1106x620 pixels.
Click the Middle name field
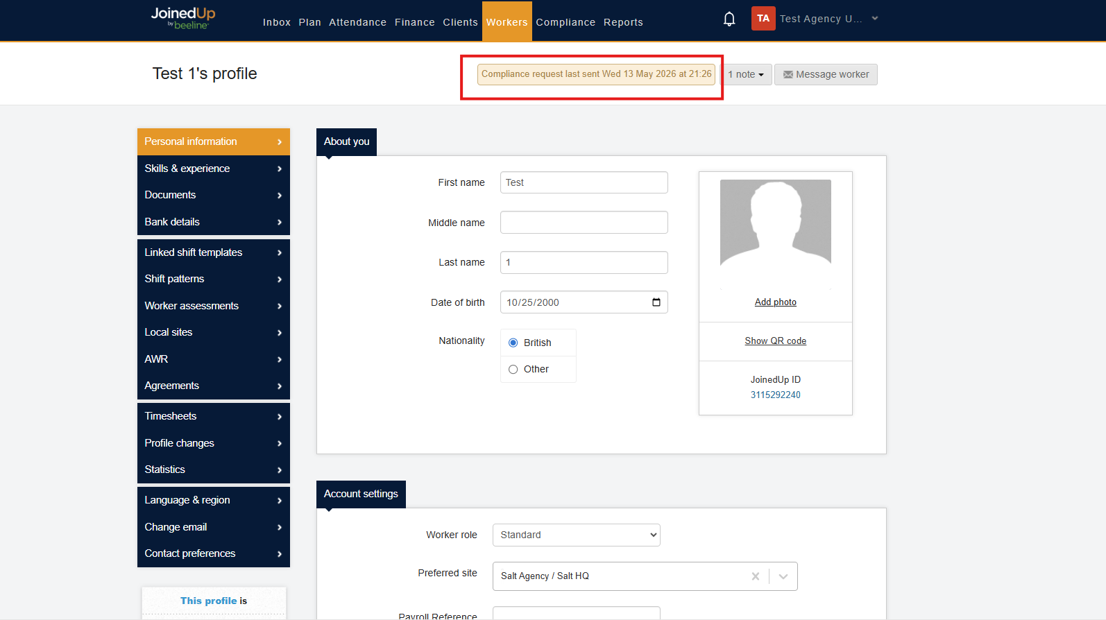pyautogui.click(x=584, y=223)
